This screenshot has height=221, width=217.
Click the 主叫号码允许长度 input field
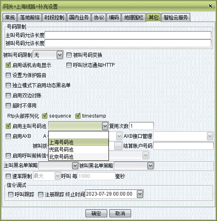pos(128,35)
